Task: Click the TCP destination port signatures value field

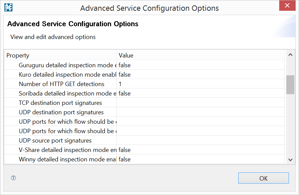Action: tap(201, 103)
